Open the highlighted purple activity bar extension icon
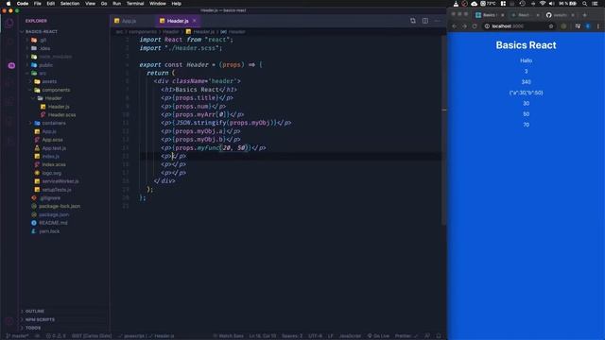 tap(11, 65)
